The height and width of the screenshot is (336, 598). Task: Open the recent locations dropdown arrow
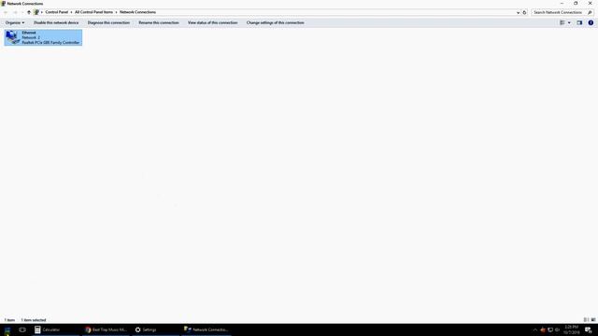pyautogui.click(x=21, y=12)
